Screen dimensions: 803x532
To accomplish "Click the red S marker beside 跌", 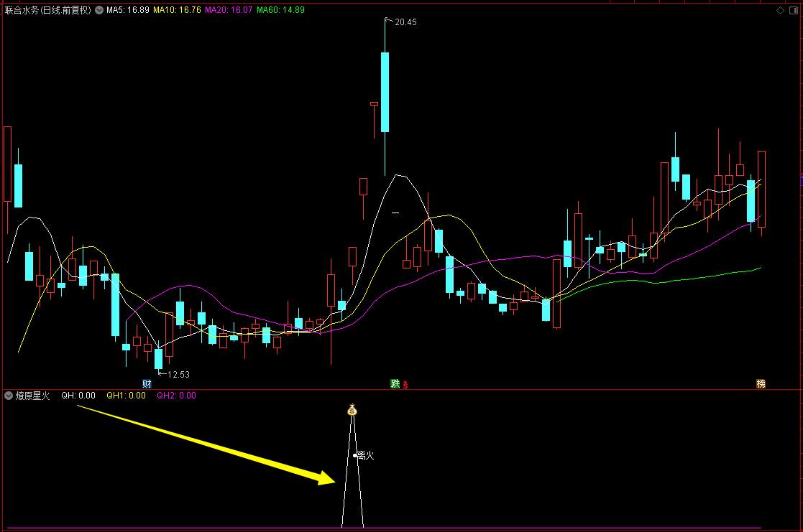I will (405, 384).
